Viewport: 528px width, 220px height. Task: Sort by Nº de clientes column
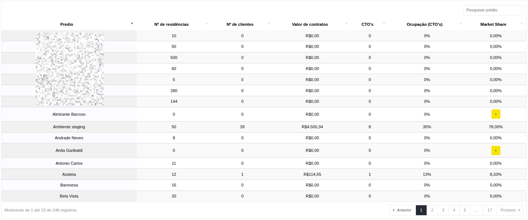[240, 24]
